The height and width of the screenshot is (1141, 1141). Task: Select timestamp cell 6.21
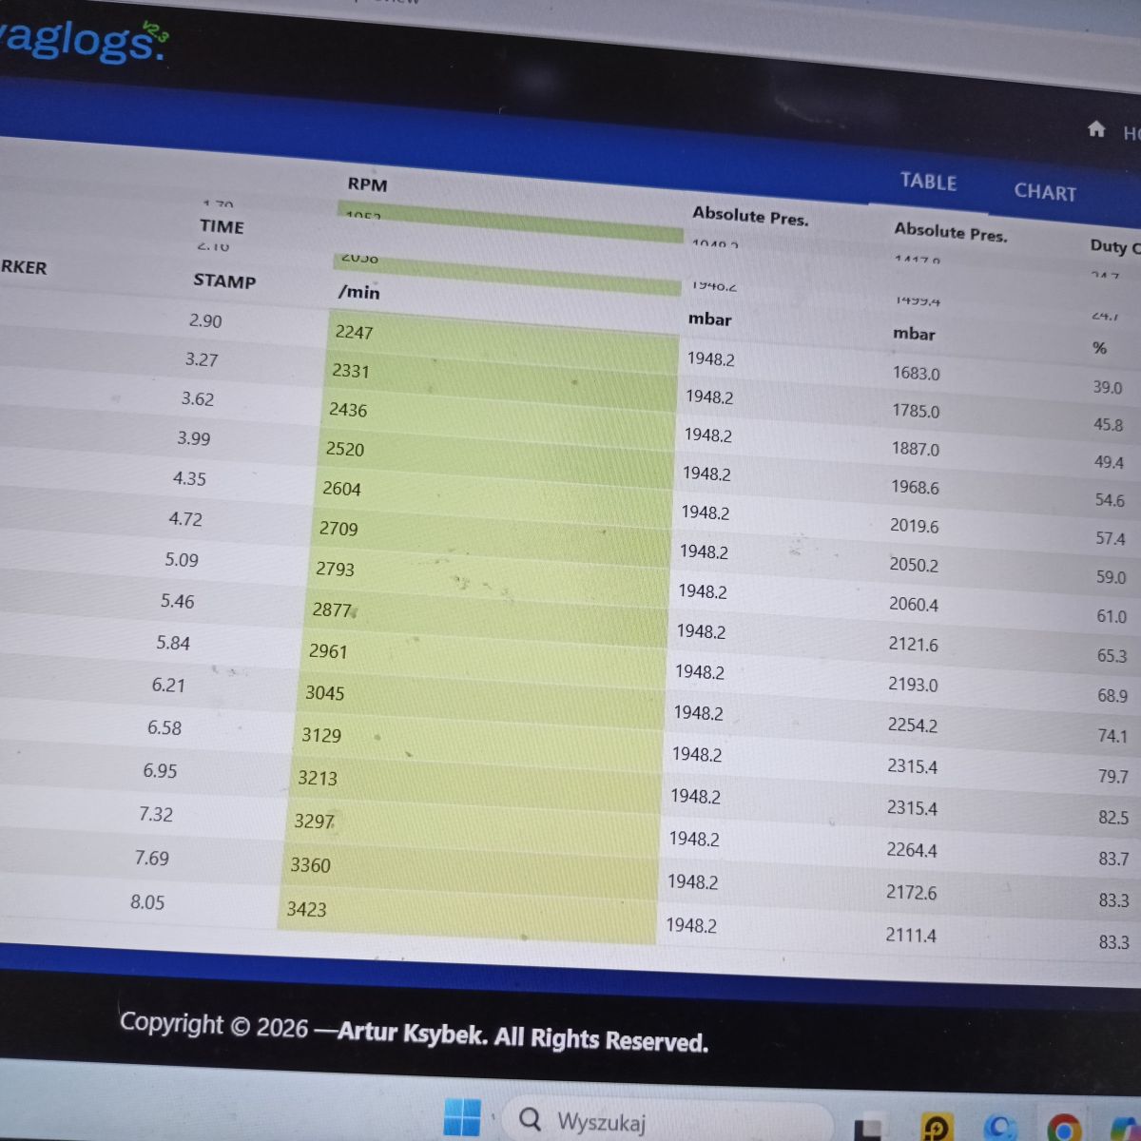[x=168, y=685]
